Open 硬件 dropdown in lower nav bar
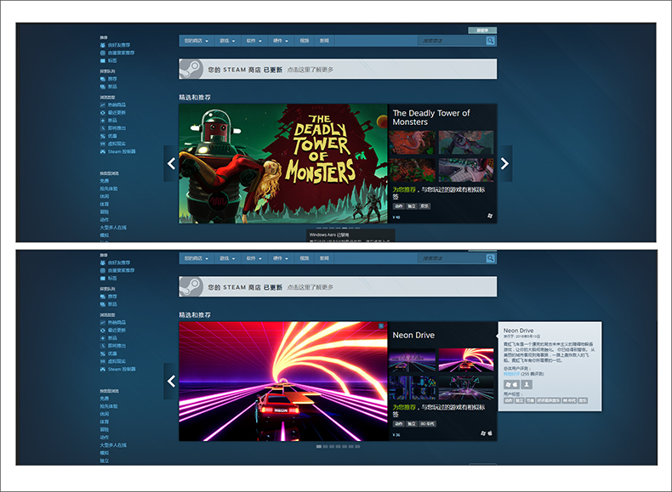 [x=281, y=258]
